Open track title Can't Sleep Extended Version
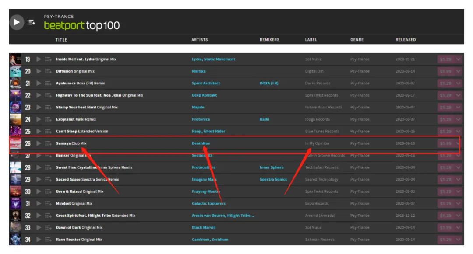Viewport: 473px width, 254px height. (x=82, y=132)
